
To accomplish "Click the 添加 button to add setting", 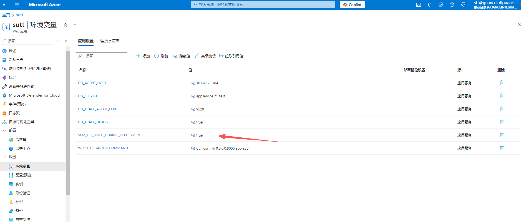I will [143, 56].
